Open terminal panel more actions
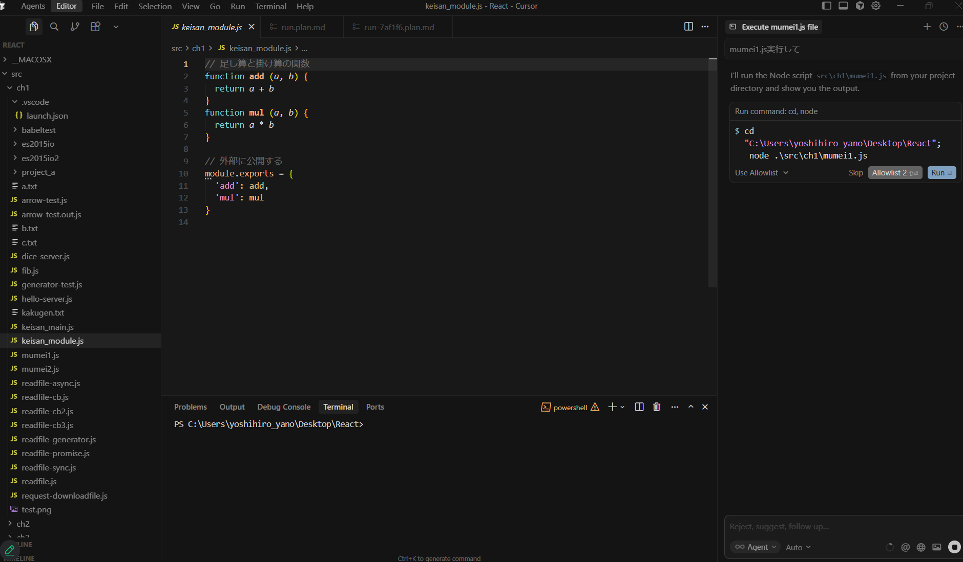 point(675,407)
